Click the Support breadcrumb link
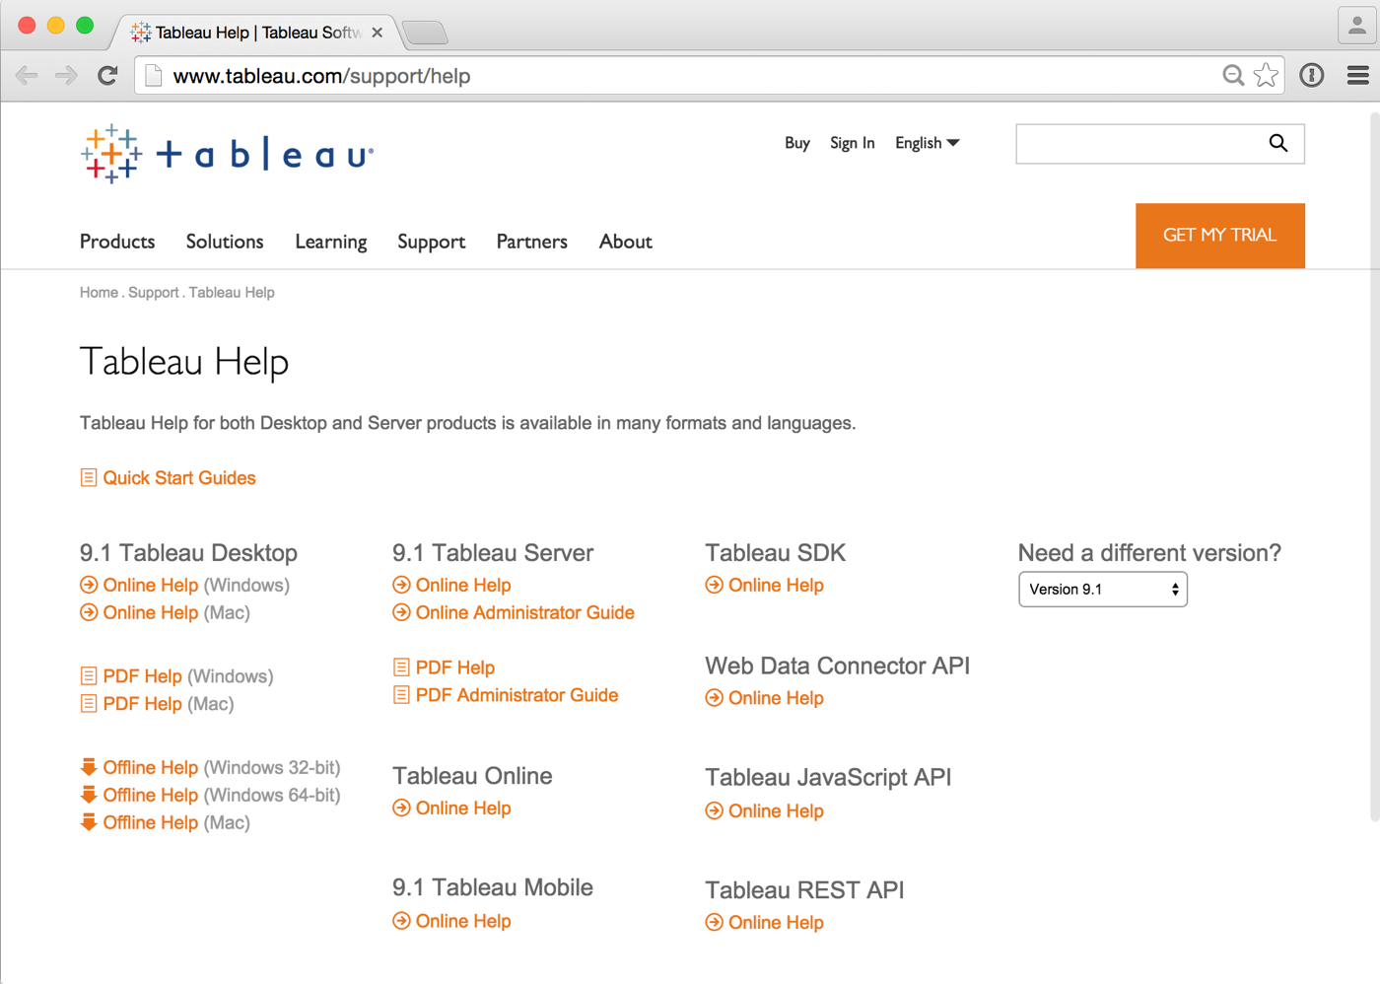The image size is (1380, 984). tap(154, 293)
